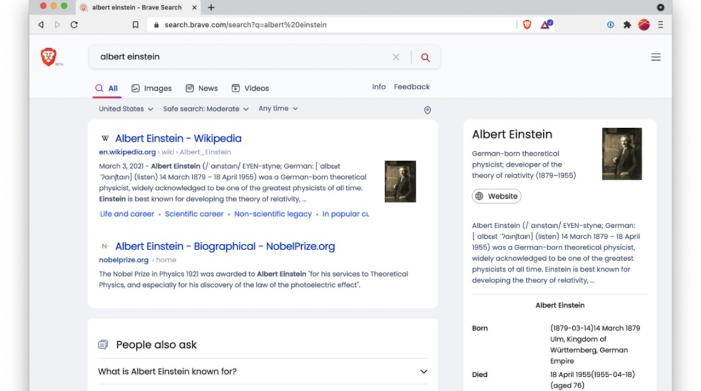Click the Info link
The image size is (701, 391).
[x=379, y=87]
